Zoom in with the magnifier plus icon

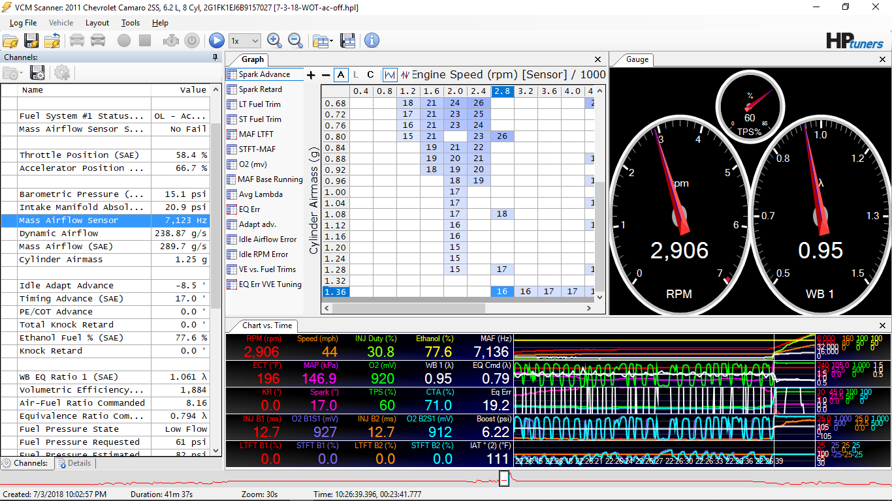pos(275,40)
